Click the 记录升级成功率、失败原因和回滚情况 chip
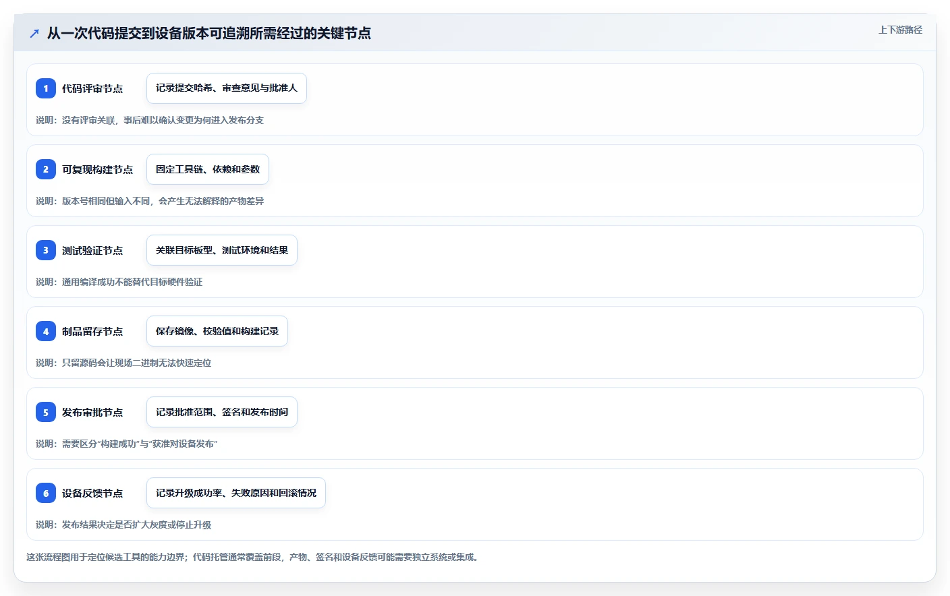 pos(236,493)
